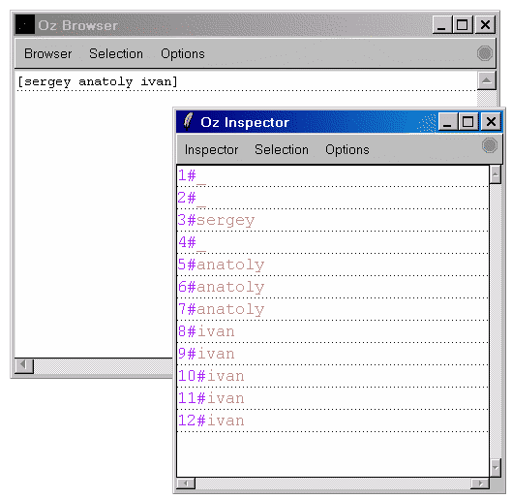Open Options menu in Oz Browser
The width and height of the screenshot is (512, 499).
click(x=183, y=53)
